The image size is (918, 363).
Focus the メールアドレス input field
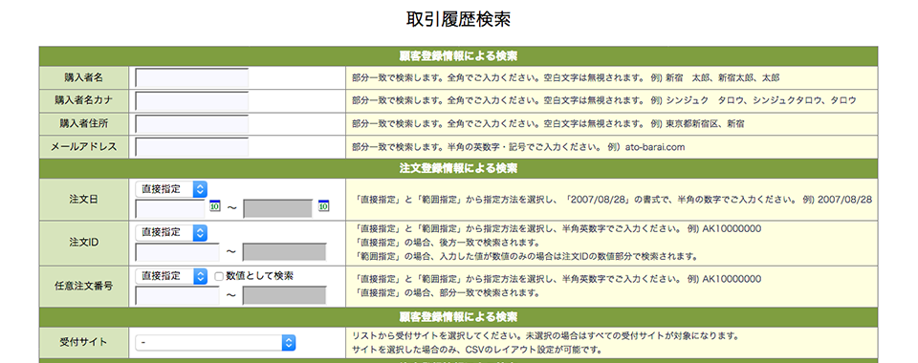pyautogui.click(x=192, y=147)
